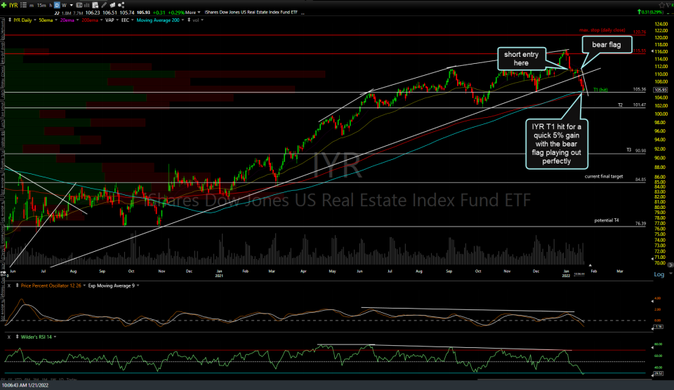Open dropdown arrow next to IYR Daily
This screenshot has height=390, width=674.
(x=35, y=20)
